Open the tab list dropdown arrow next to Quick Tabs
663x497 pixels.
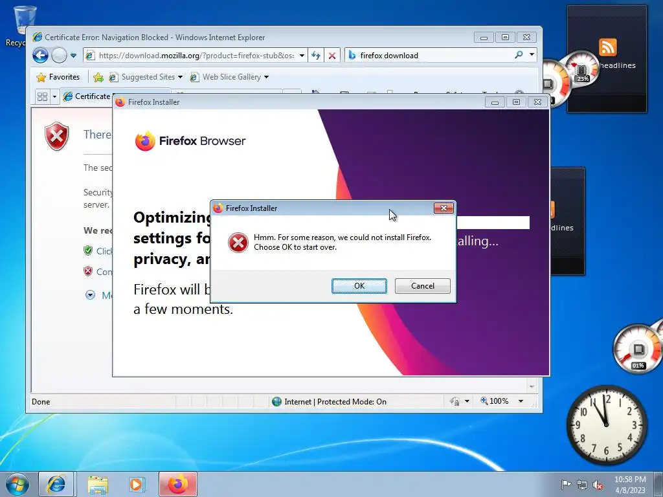pyautogui.click(x=54, y=97)
